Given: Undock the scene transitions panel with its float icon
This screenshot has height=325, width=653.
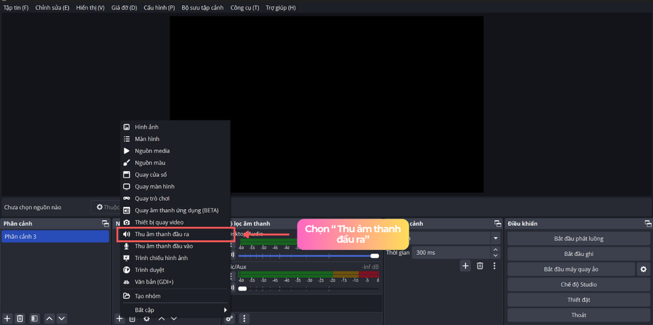Looking at the screenshot, I should pyautogui.click(x=497, y=224).
